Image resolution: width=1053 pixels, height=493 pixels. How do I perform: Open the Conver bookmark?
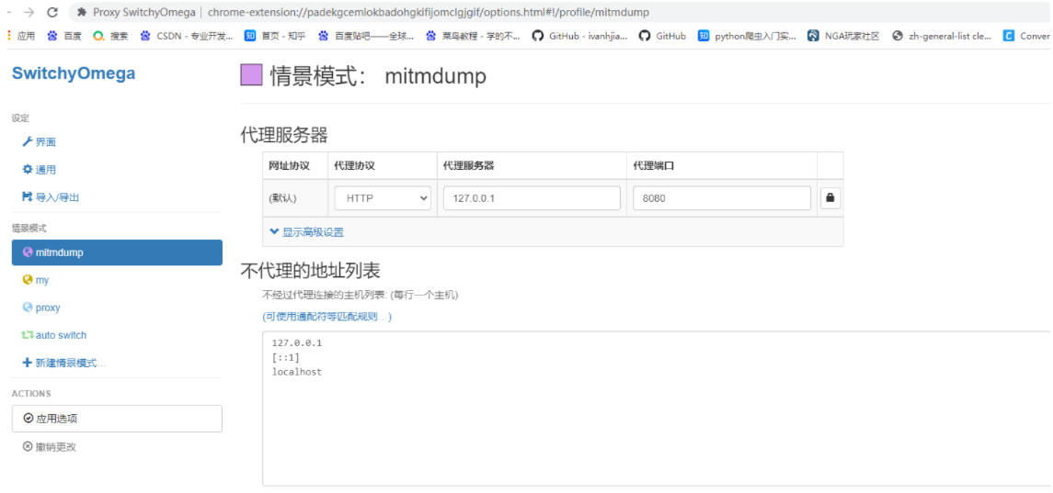click(x=1027, y=36)
